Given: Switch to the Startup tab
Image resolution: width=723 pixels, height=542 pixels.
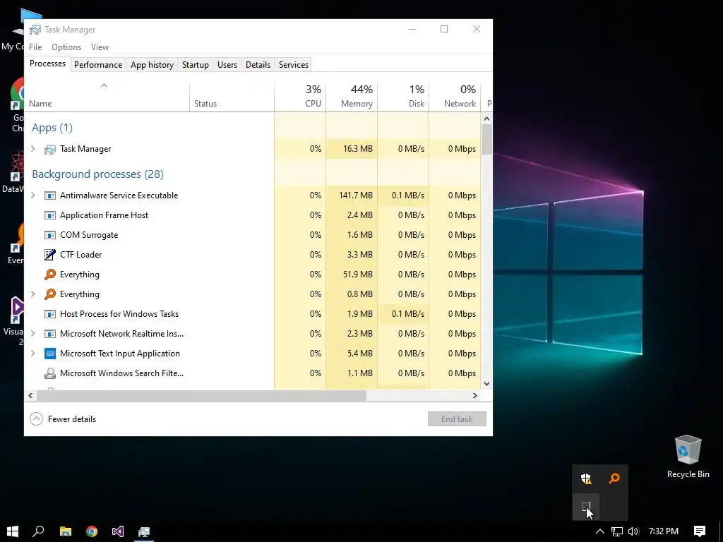Looking at the screenshot, I should pyautogui.click(x=196, y=65).
